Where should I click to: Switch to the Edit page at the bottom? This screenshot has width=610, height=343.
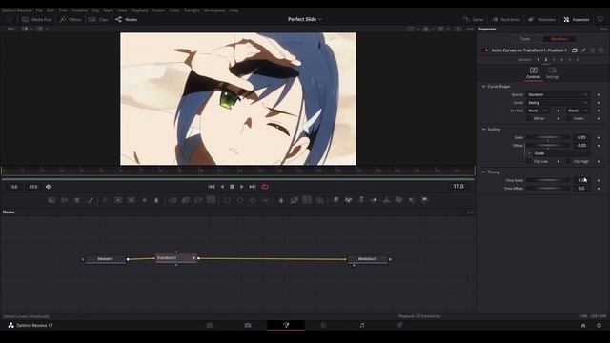tap(248, 325)
